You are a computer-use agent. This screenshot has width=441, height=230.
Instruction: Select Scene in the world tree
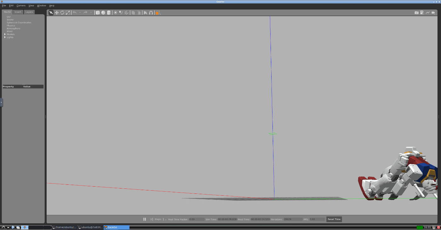10,20
